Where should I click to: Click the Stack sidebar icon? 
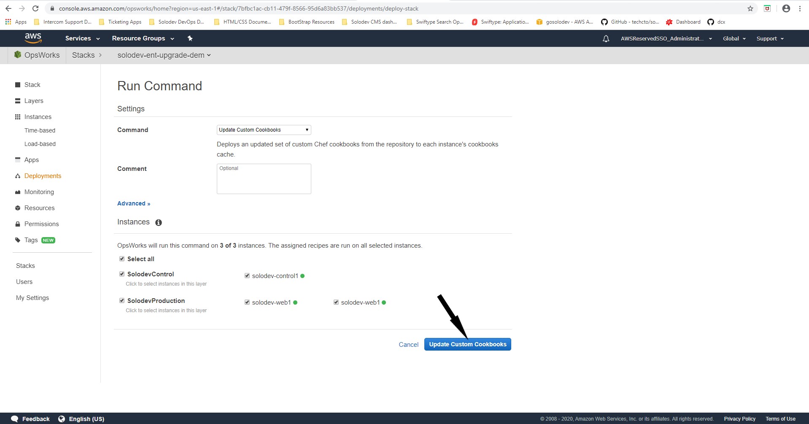(18, 85)
